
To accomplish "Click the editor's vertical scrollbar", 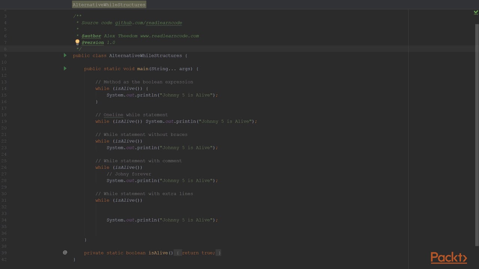I will click(477, 134).
